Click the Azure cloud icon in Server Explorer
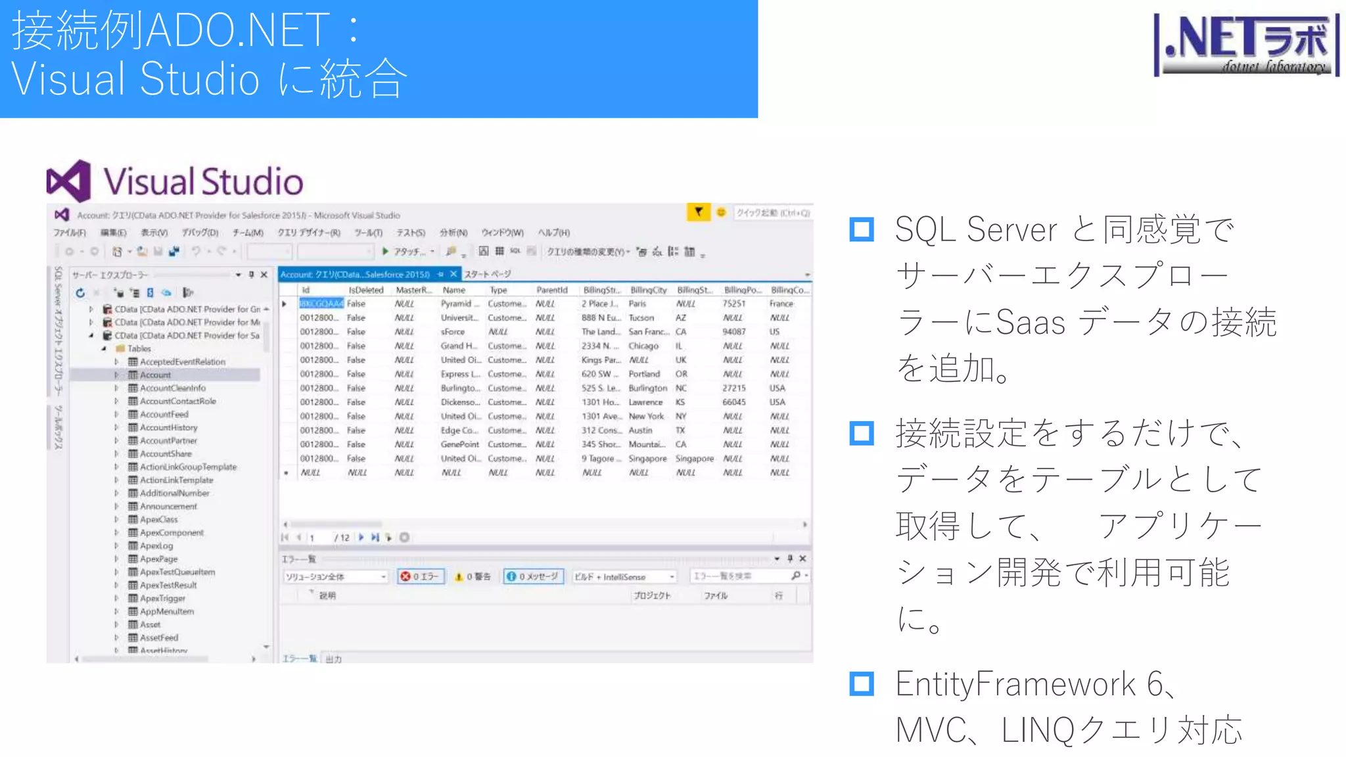The height and width of the screenshot is (757, 1346). coord(167,292)
